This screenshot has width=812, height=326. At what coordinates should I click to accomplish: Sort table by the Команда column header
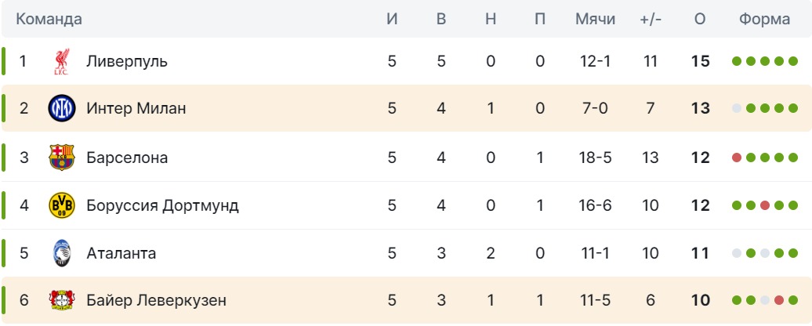pyautogui.click(x=49, y=20)
